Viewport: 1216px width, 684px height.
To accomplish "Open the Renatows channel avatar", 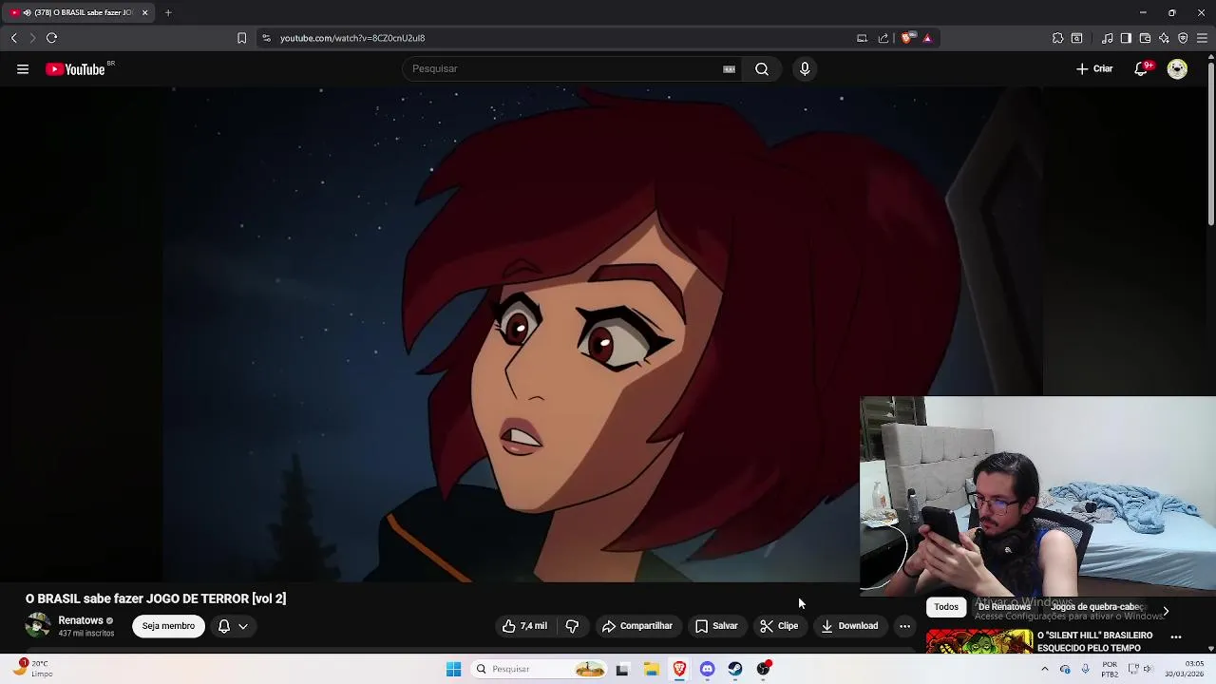I will tap(38, 626).
